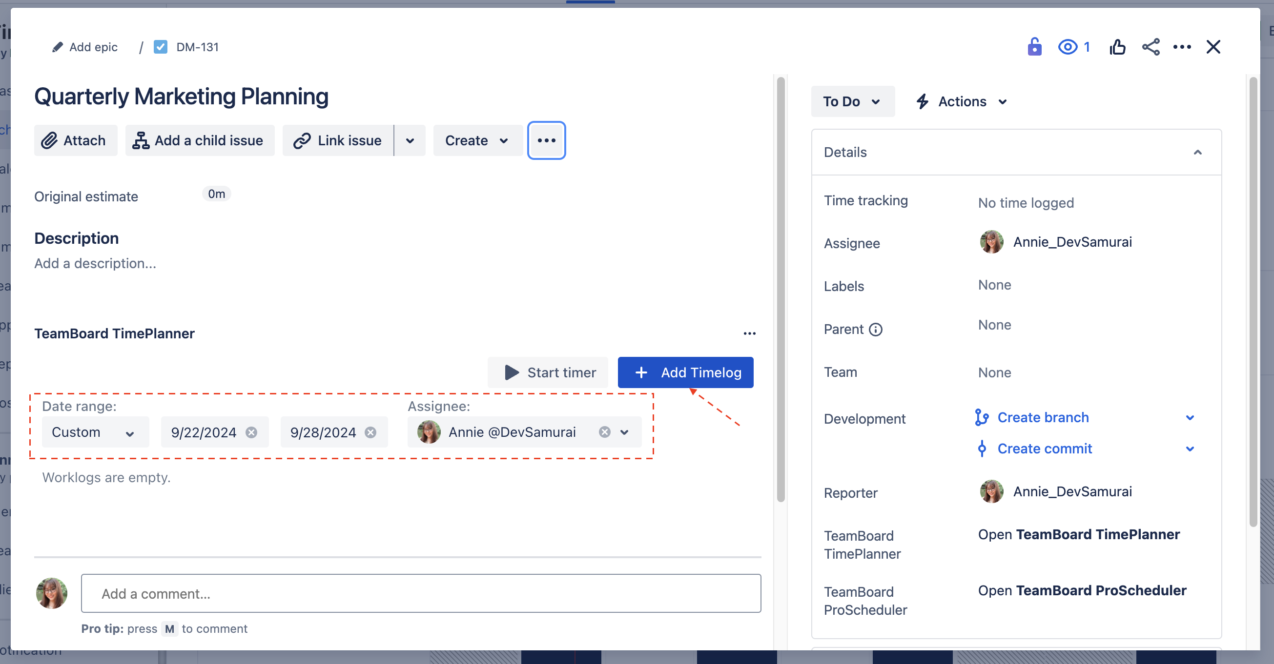Toggle the watch eye icon

[x=1068, y=47]
